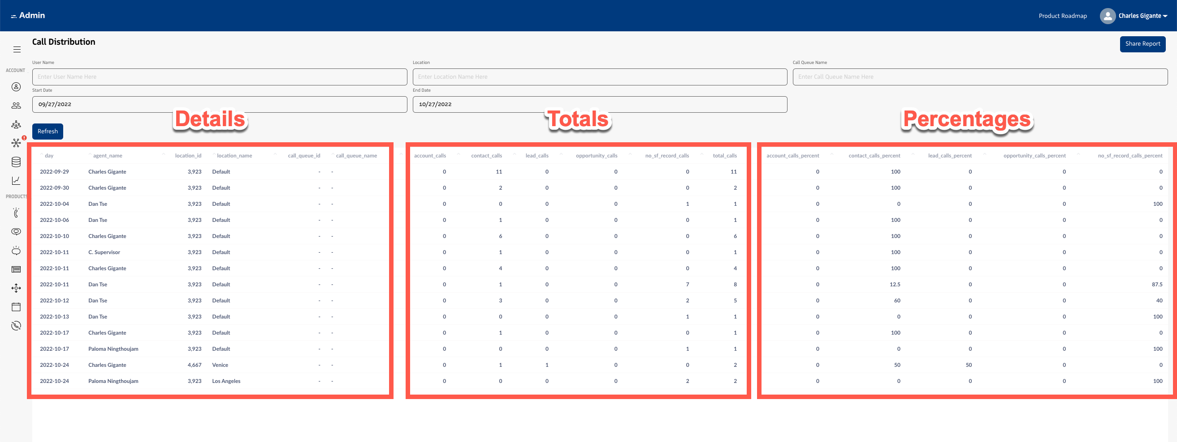Open the line chart reports icon

coord(16,181)
